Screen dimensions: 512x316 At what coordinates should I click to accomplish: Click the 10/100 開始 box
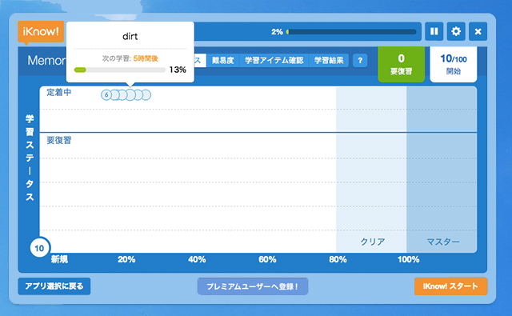pyautogui.click(x=454, y=64)
